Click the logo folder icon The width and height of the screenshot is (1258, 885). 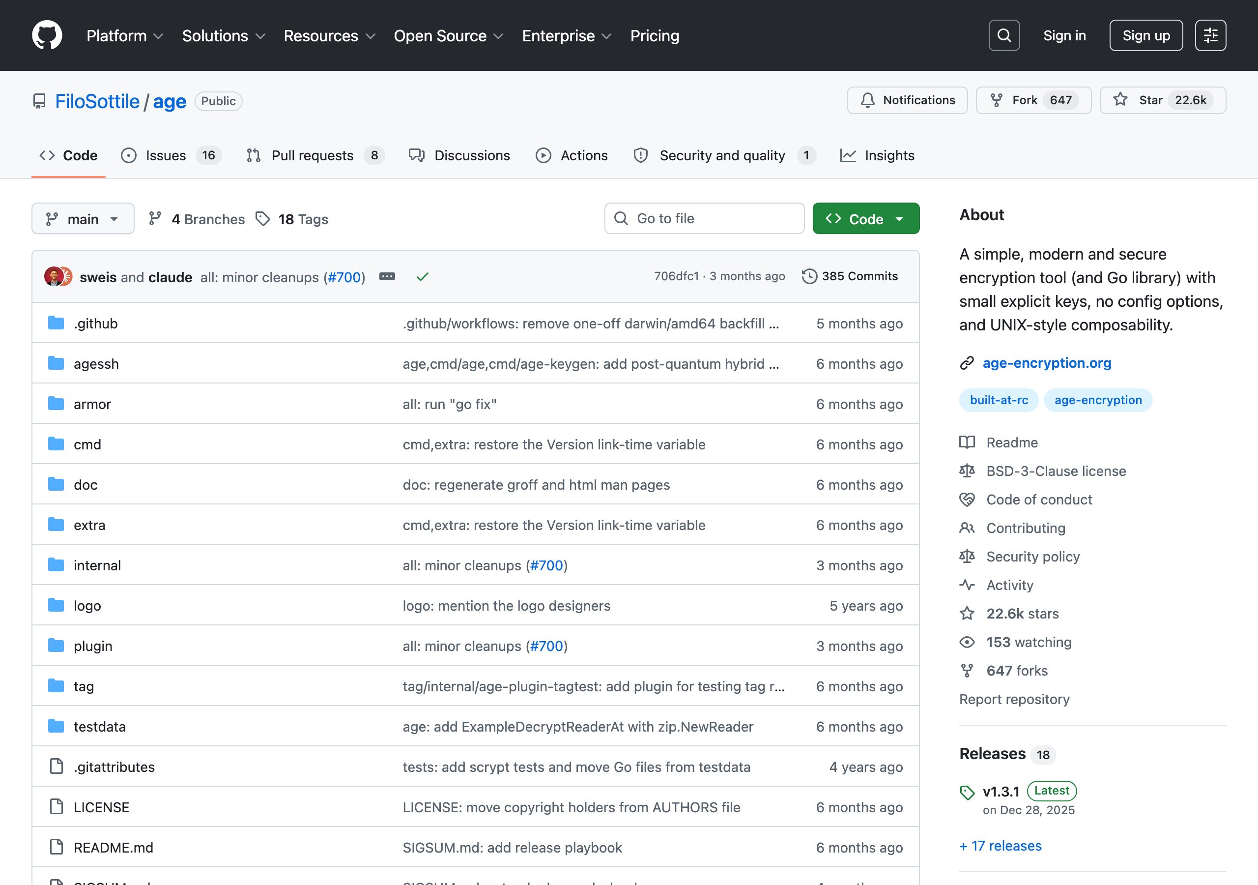coord(56,605)
